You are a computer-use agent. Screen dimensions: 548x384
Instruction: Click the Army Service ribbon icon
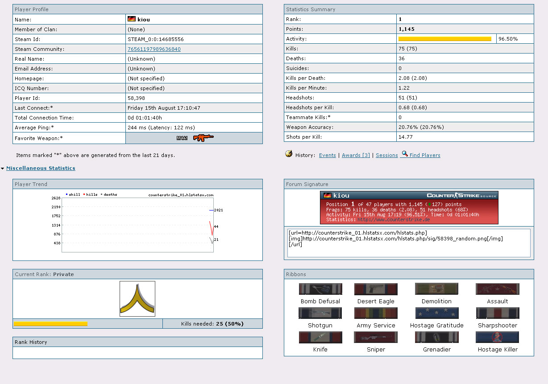pos(376,313)
